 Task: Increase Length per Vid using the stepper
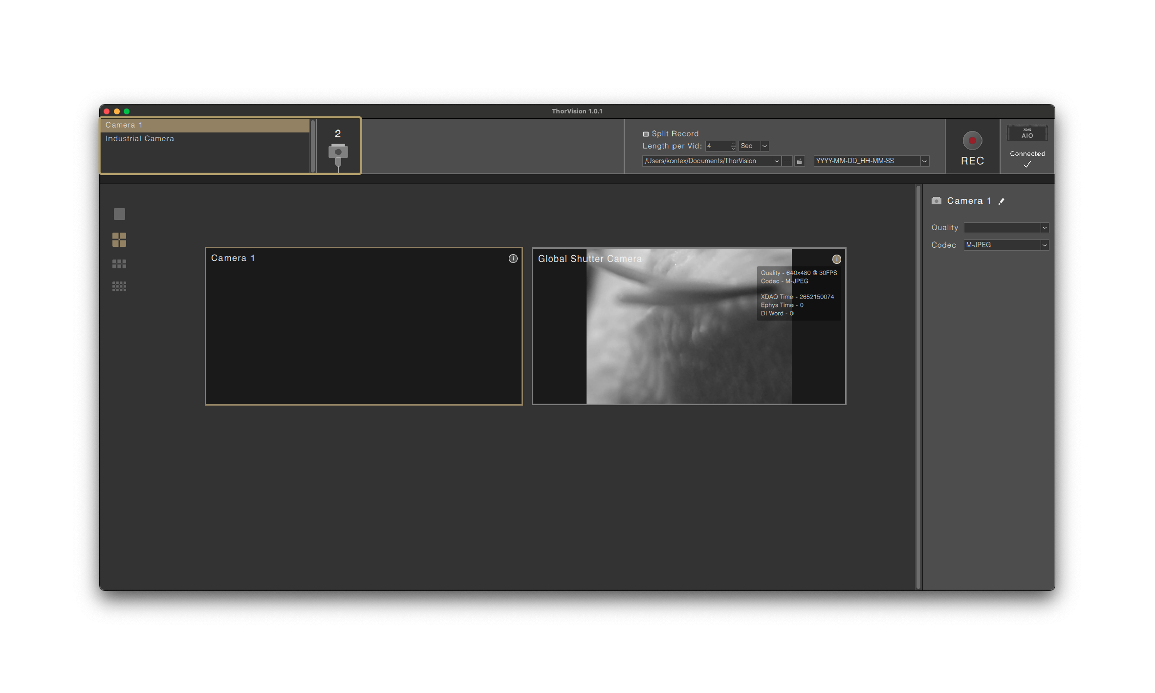(733, 144)
